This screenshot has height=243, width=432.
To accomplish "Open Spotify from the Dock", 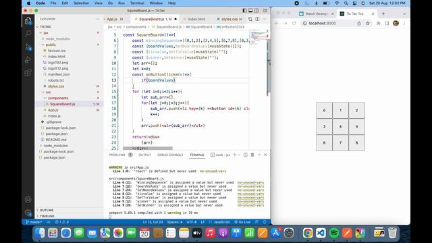I will [x=334, y=233].
